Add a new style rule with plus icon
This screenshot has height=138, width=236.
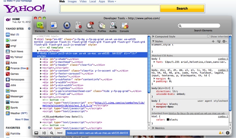tap(213, 41)
